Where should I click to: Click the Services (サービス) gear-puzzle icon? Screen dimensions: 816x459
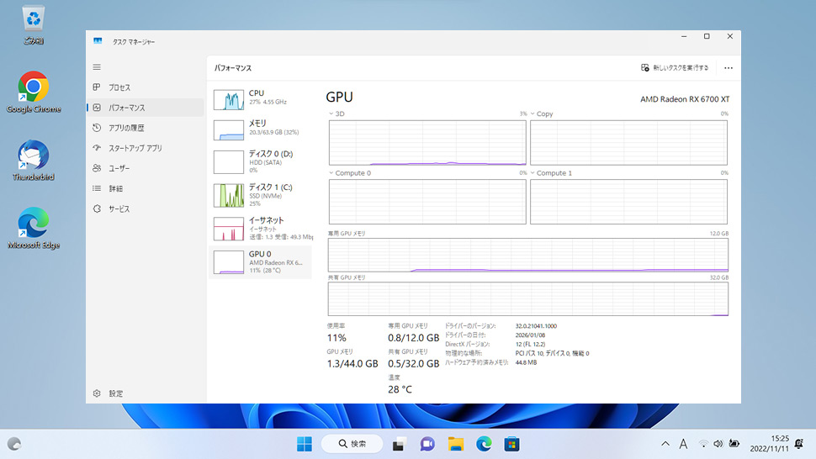(x=97, y=209)
